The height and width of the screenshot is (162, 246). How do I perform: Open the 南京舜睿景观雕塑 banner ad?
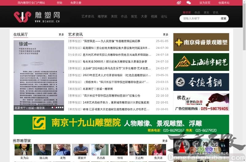(201, 42)
